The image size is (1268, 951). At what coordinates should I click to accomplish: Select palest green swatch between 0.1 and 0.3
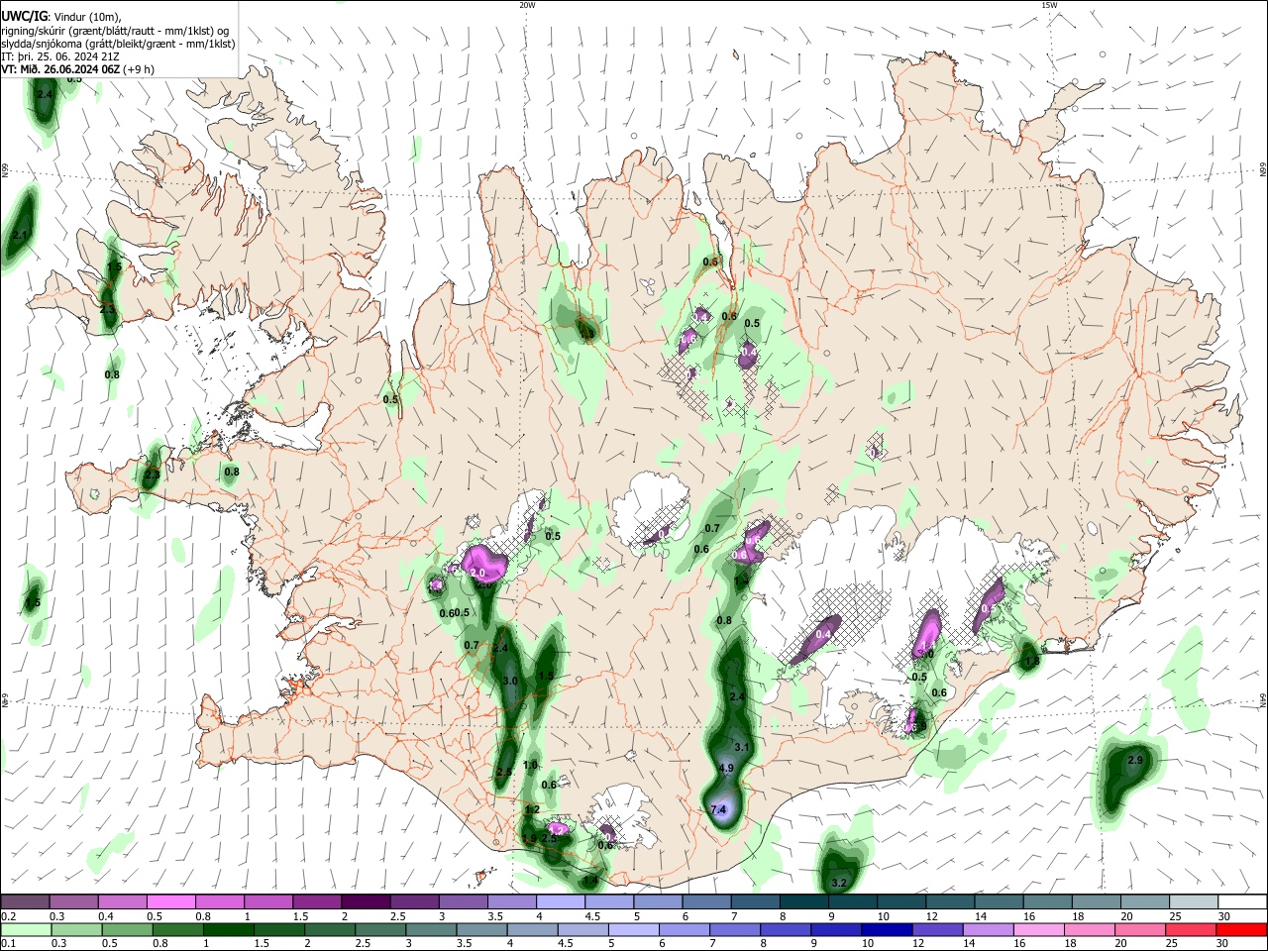[x=25, y=929]
